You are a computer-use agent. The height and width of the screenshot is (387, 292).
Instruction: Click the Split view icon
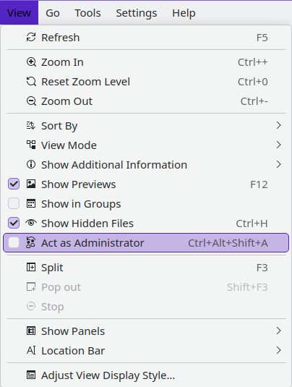point(31,268)
